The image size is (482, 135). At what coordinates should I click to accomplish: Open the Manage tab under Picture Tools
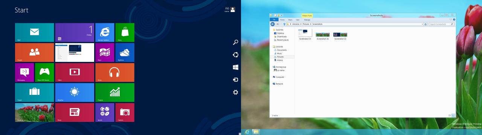tap(307, 19)
